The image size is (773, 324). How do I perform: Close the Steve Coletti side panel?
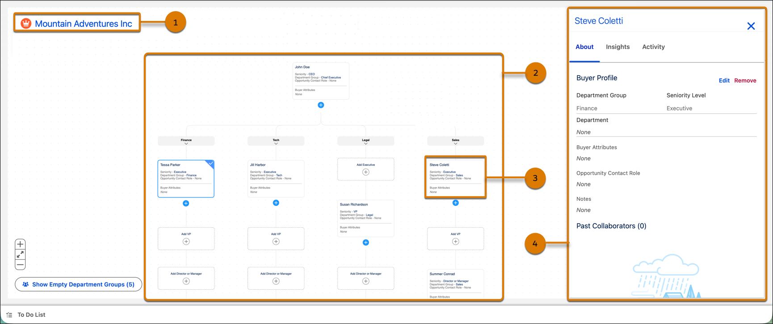(751, 26)
